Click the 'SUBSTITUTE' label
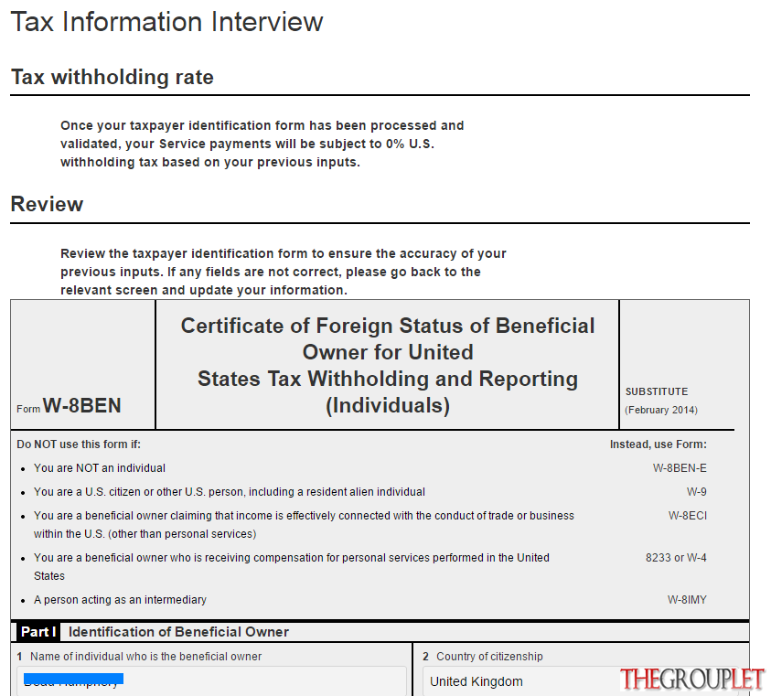Screen dimensions: 771x696 [657, 391]
